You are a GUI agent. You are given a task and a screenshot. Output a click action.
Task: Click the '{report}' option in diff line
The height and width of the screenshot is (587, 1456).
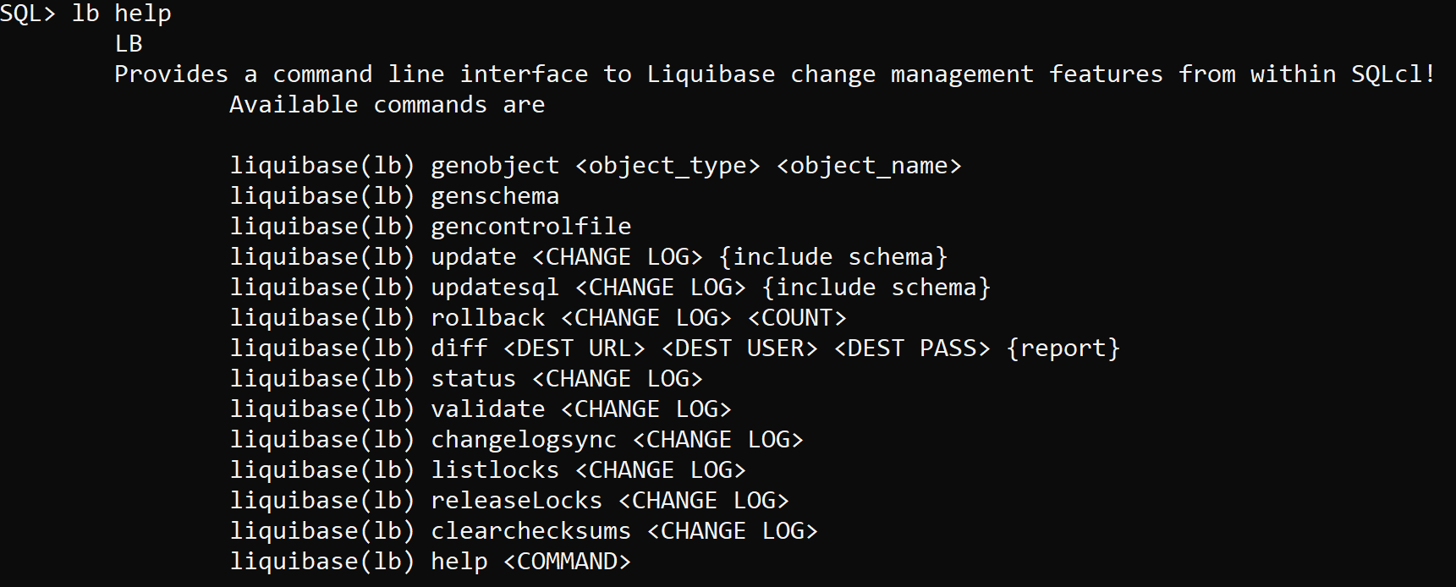tap(1063, 348)
